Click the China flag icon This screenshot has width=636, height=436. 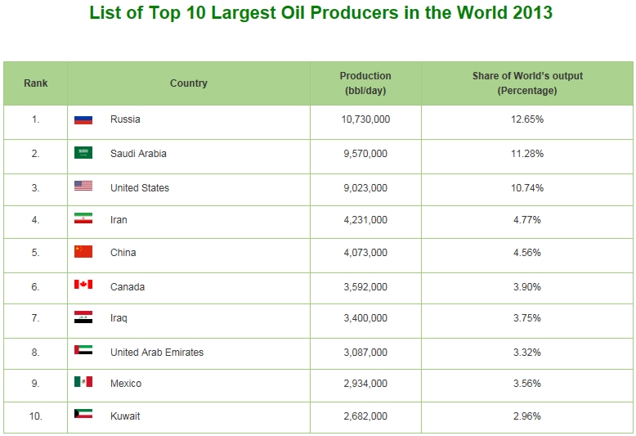(x=83, y=252)
